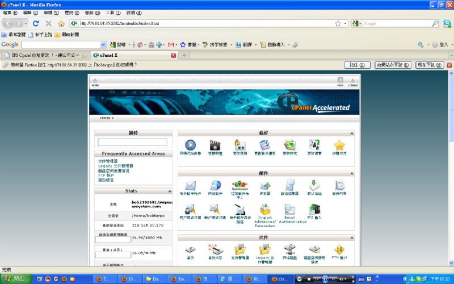
Task: Open back/forward history dropdown arrow
Action: [x=26, y=23]
